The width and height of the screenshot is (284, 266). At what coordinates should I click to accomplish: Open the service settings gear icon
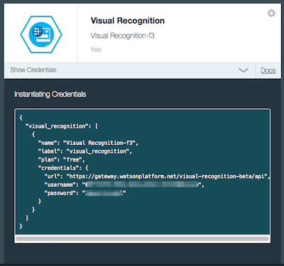(x=271, y=13)
